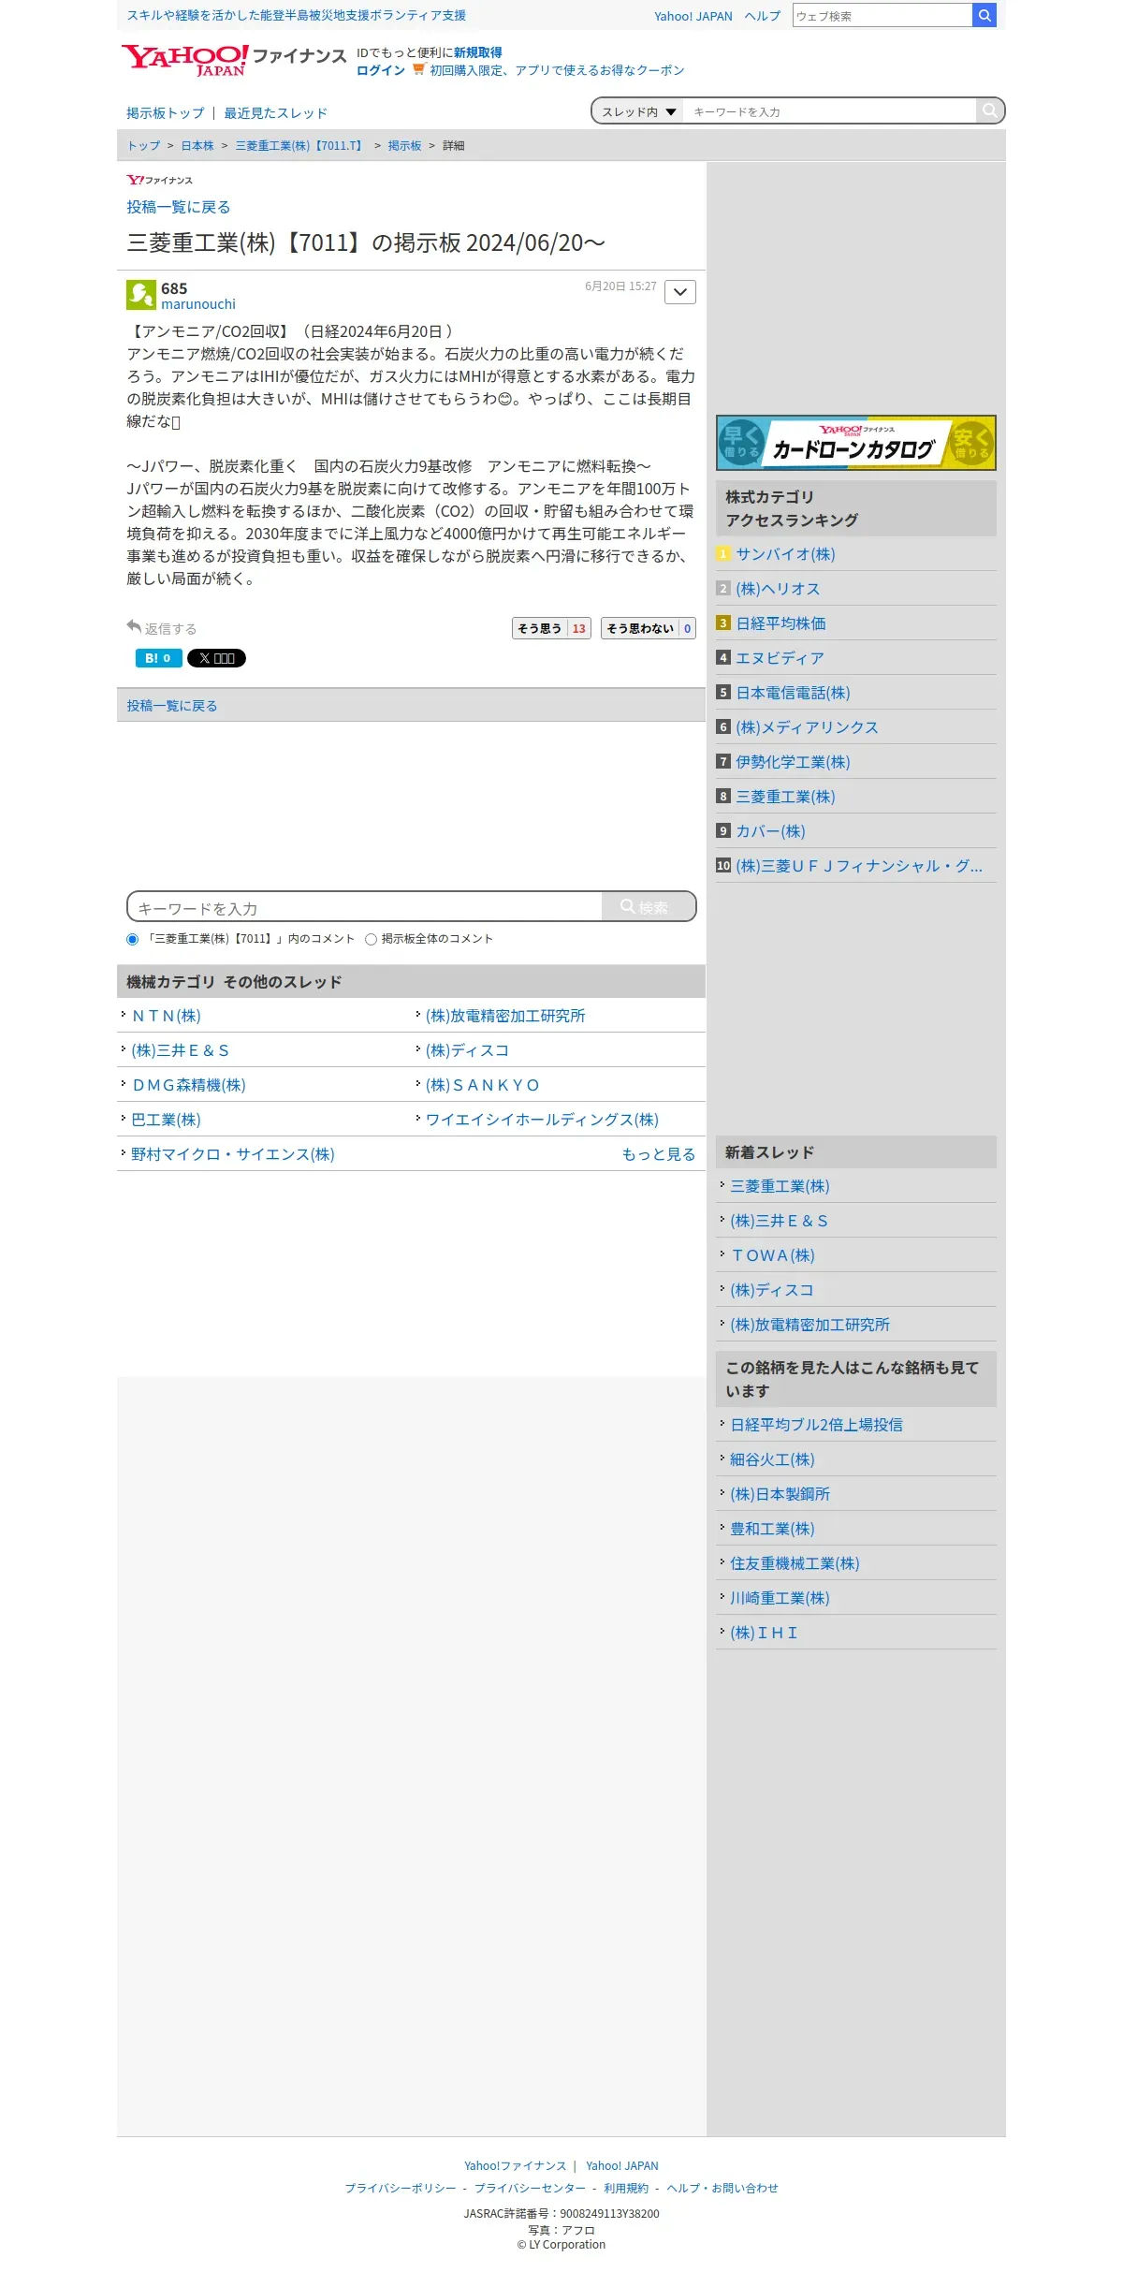Open the coupon promo link in the header
Image resolution: width=1123 pixels, height=2272 pixels.
[x=557, y=70]
